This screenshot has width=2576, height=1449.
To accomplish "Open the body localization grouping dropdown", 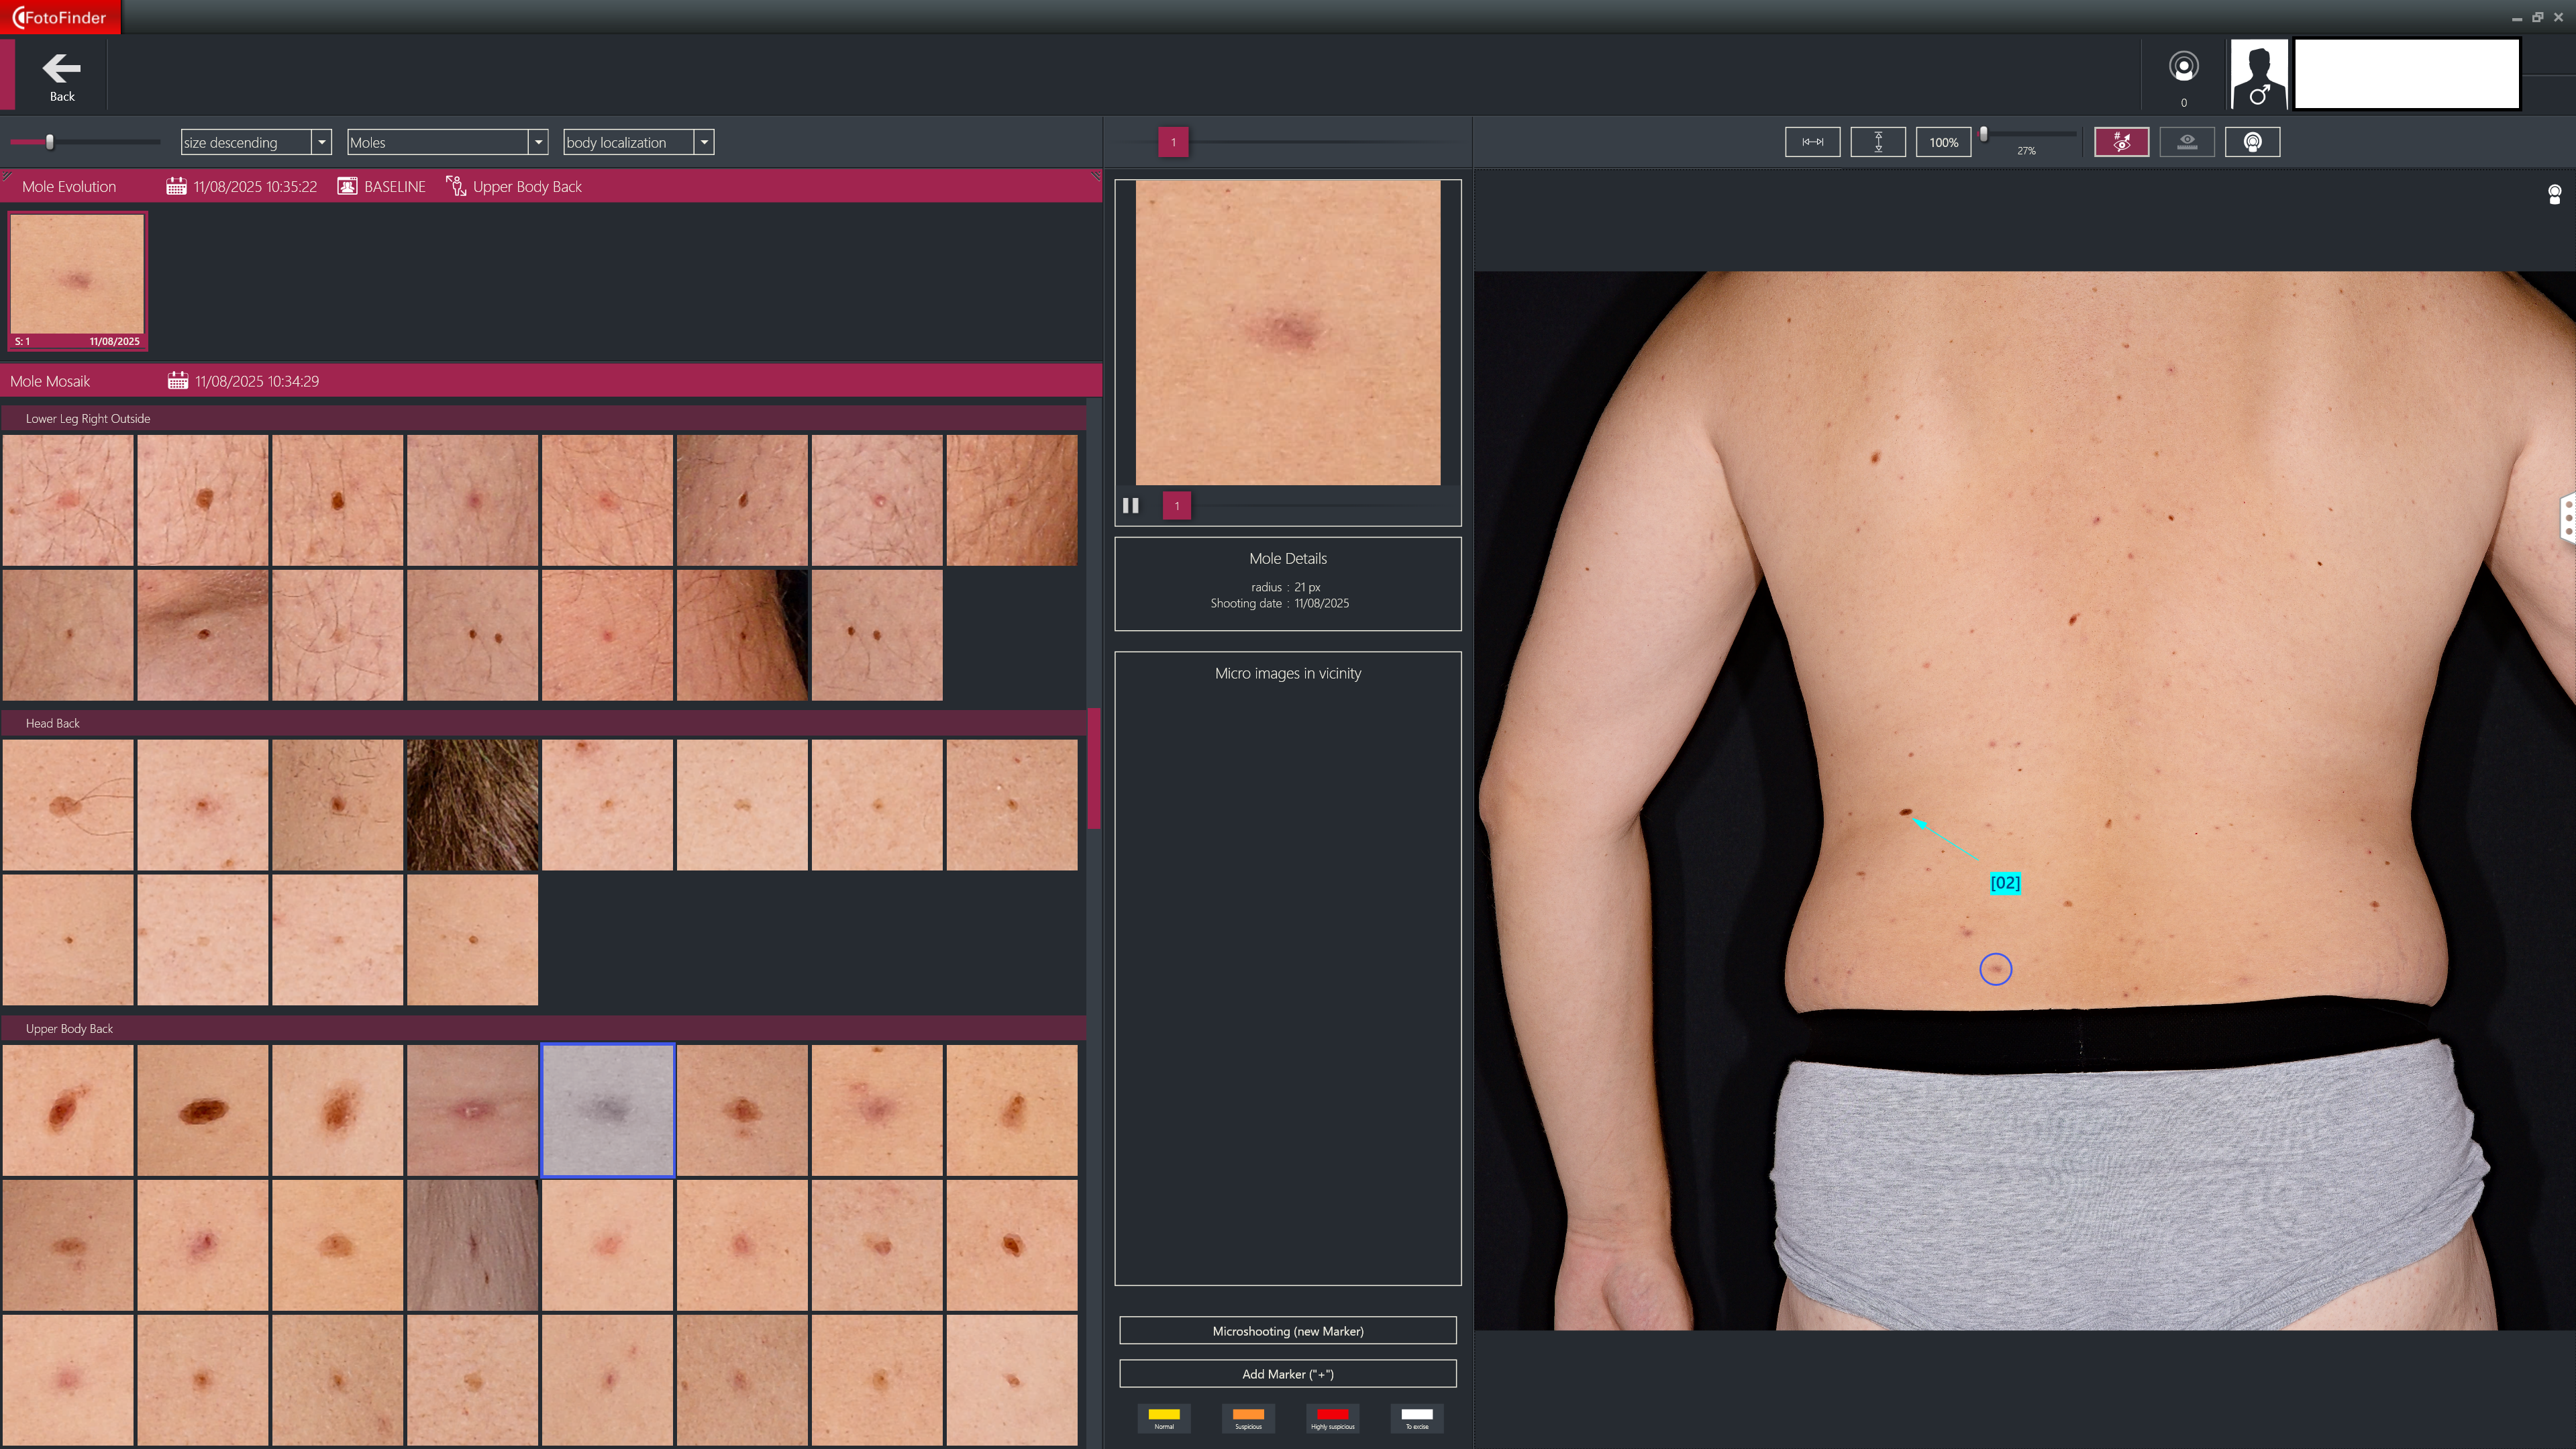I will pos(704,142).
